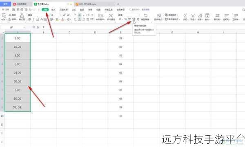
Task: Select the cell containing 05
Action: (120, 73)
